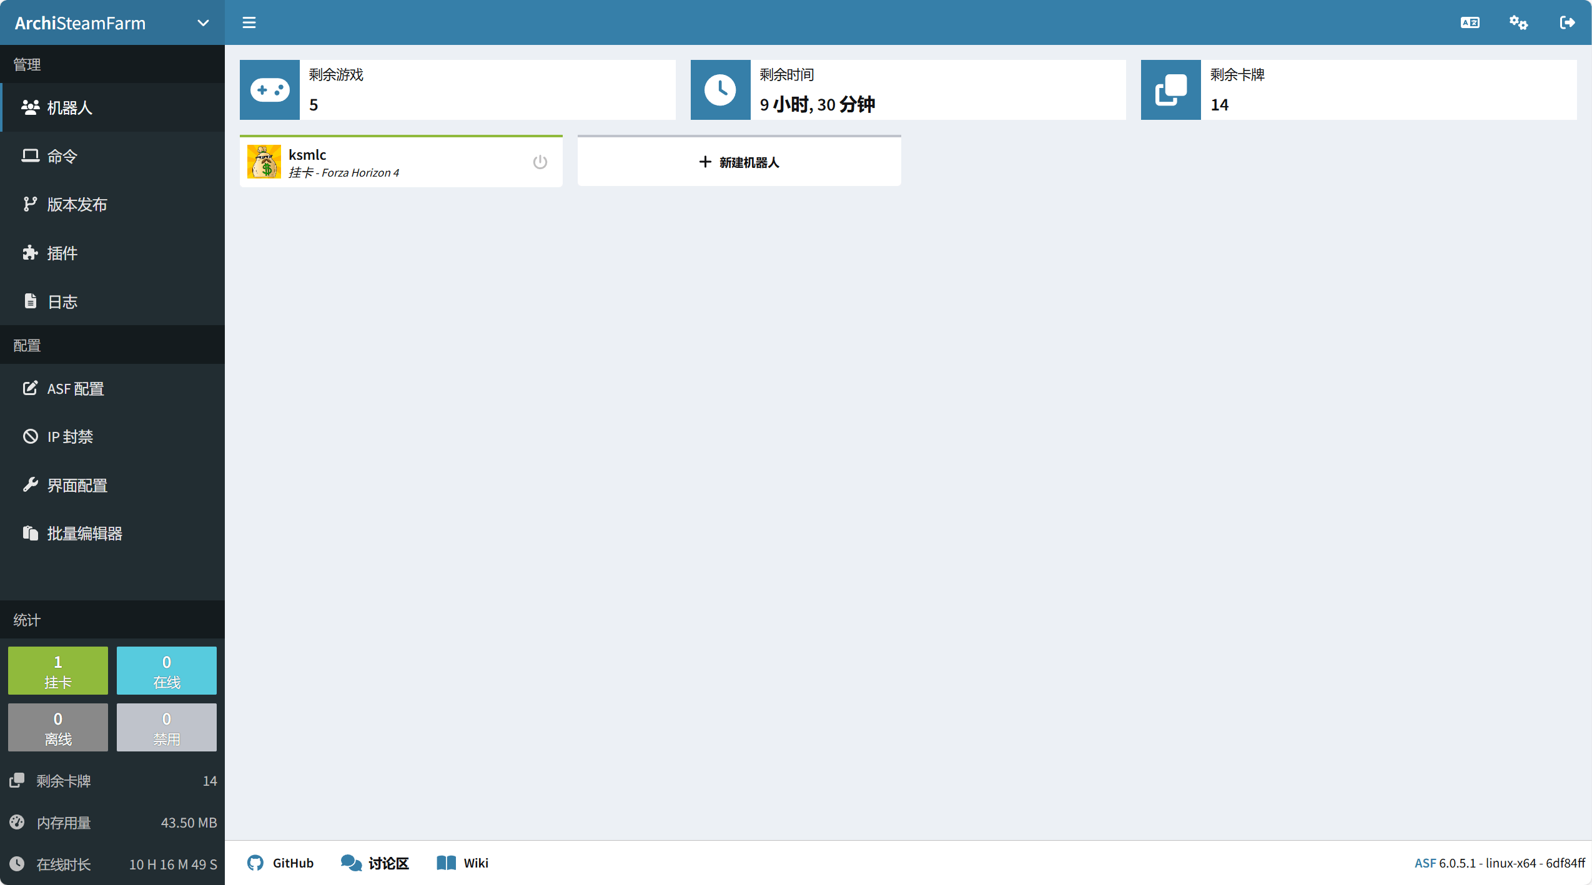
Task: Open the IP 封禁 page
Action: (x=112, y=436)
